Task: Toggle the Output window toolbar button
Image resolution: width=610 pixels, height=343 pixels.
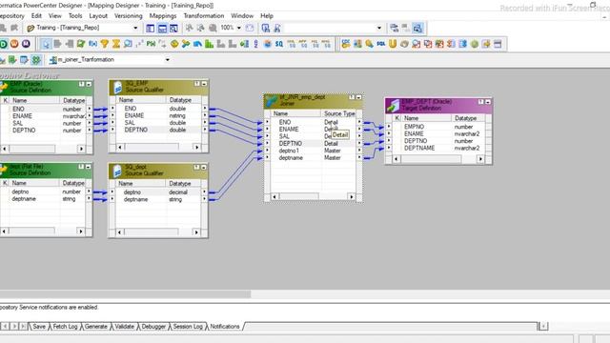Action: (162, 28)
